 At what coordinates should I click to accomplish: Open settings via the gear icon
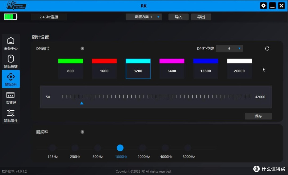[263, 6]
